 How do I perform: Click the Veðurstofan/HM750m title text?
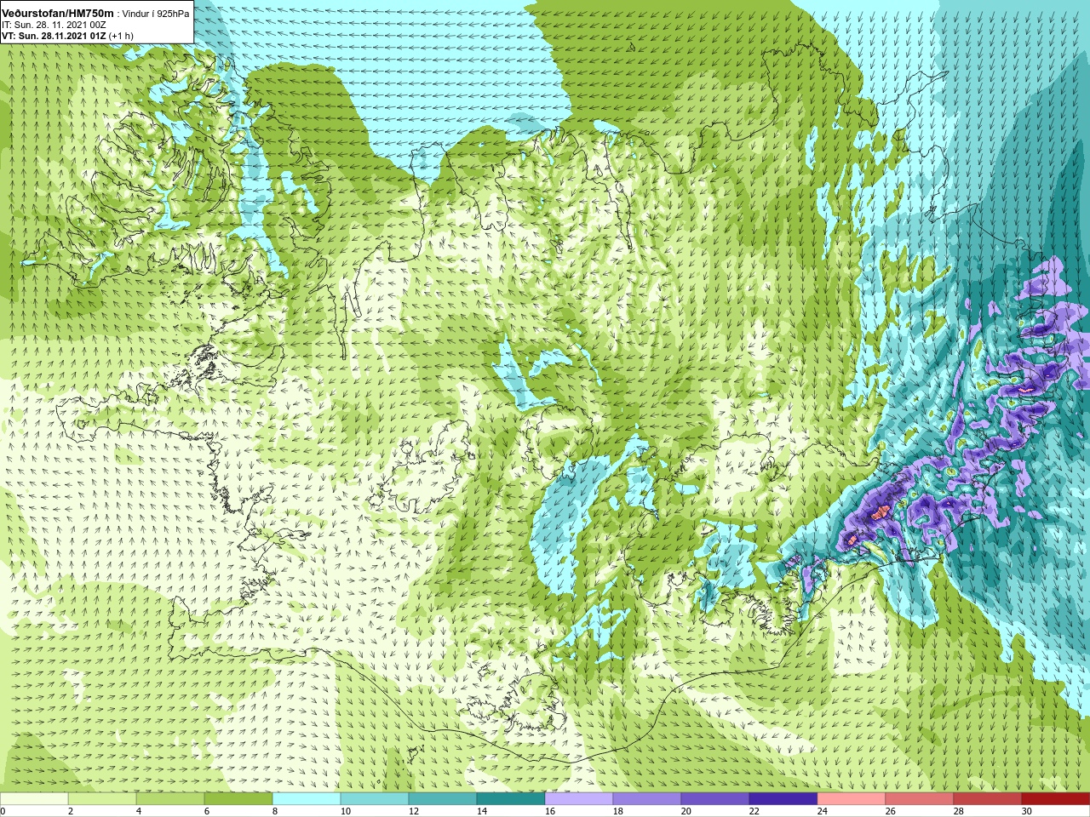[x=57, y=14]
